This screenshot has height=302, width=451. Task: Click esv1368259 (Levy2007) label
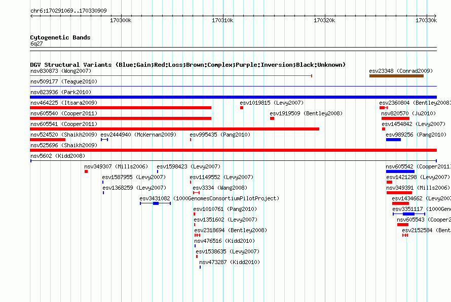point(134,188)
